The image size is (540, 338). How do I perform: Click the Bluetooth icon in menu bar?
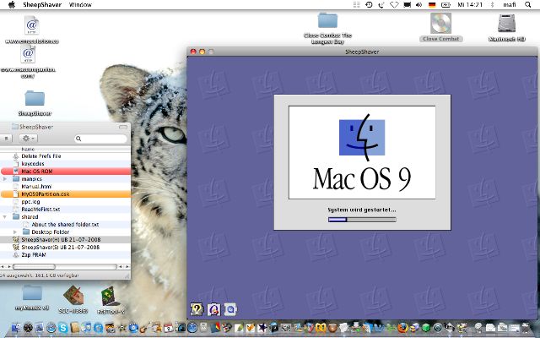493,4
